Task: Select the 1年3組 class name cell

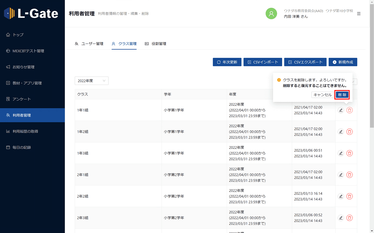Action: 118,153
